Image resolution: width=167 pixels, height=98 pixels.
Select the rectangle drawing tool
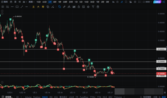coord(17,7)
